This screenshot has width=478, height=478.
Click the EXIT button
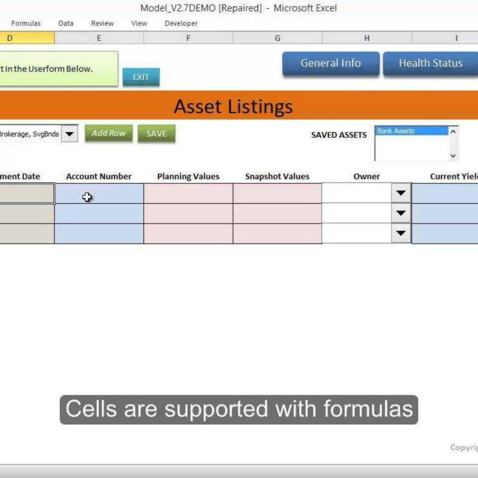[x=141, y=77]
